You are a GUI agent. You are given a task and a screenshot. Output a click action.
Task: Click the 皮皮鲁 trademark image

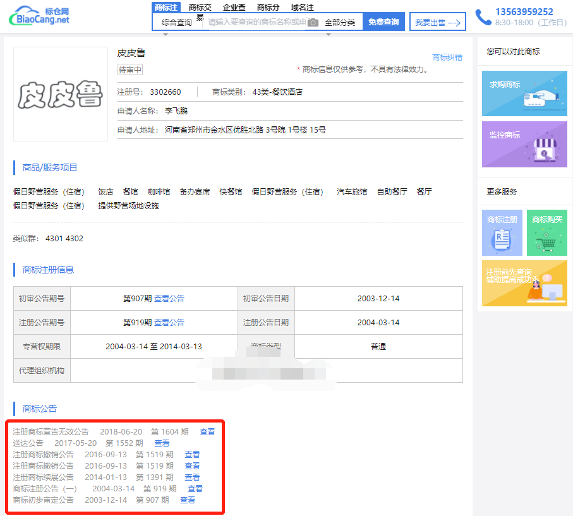61,94
